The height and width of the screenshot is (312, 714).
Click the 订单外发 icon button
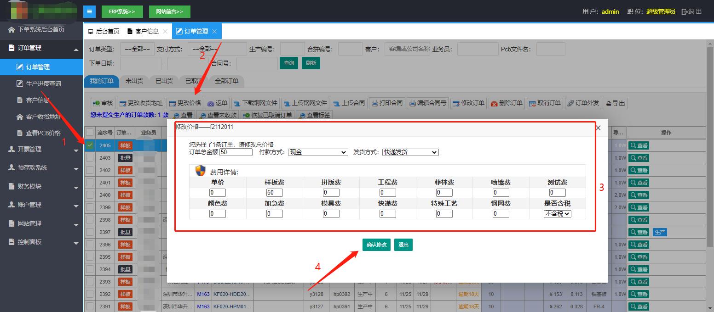pyautogui.click(x=583, y=103)
